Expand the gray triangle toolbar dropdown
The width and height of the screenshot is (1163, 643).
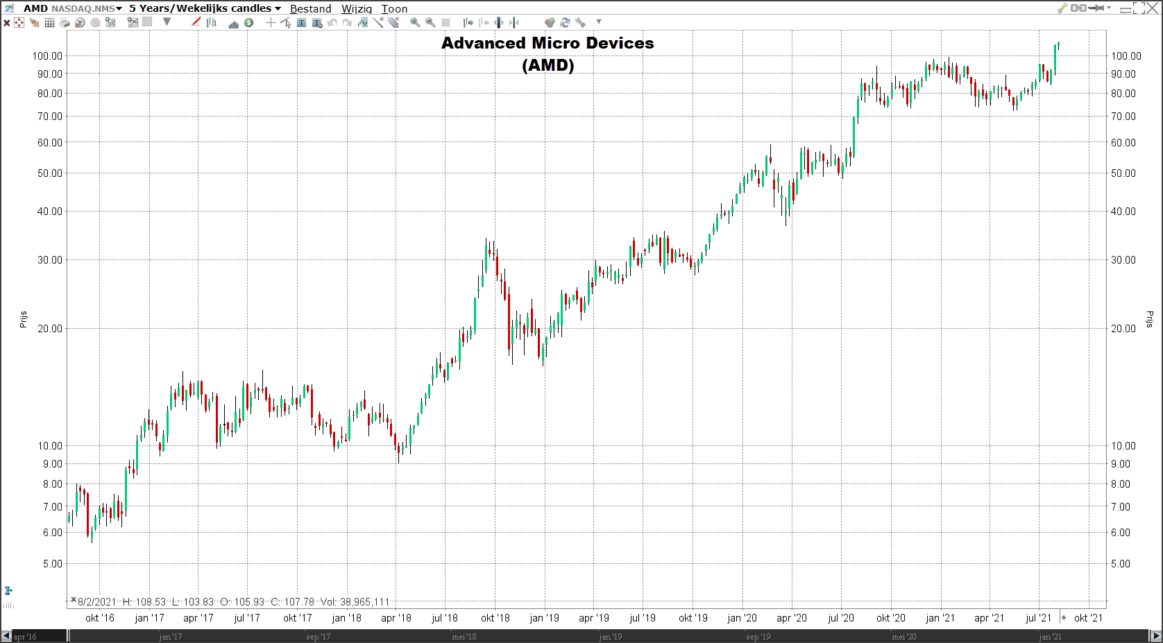click(167, 22)
